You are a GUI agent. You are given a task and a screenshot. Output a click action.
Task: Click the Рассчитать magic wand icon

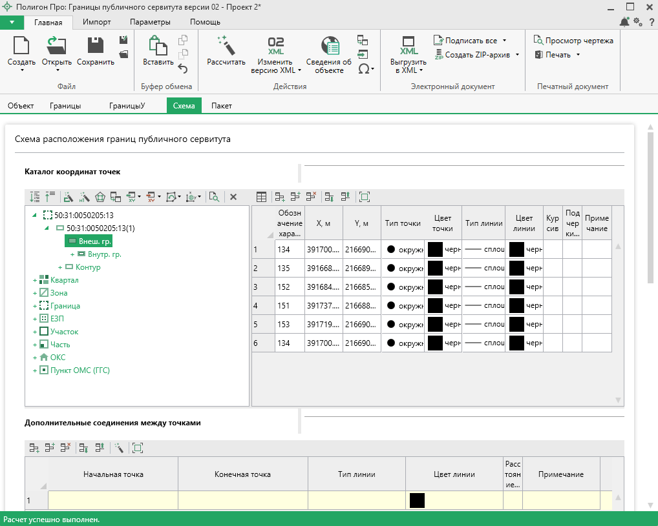point(226,46)
